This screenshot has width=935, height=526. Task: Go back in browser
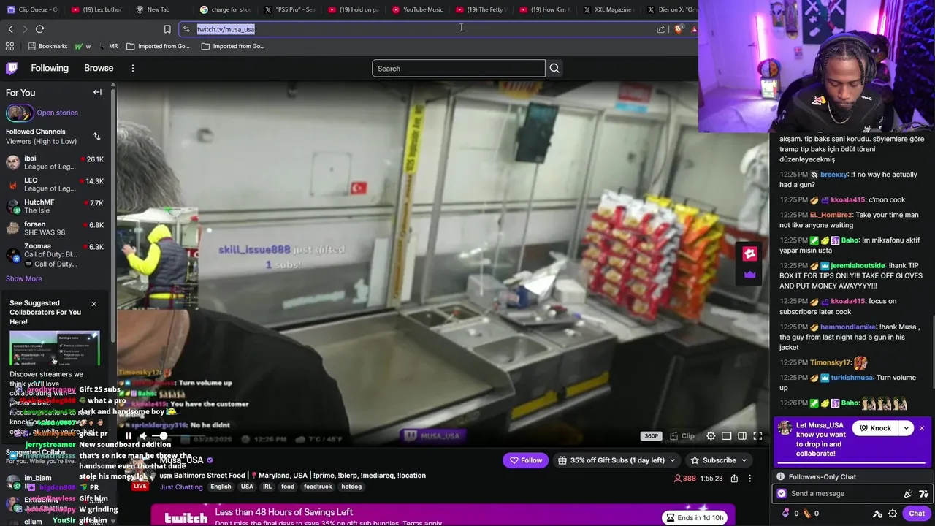coord(10,29)
